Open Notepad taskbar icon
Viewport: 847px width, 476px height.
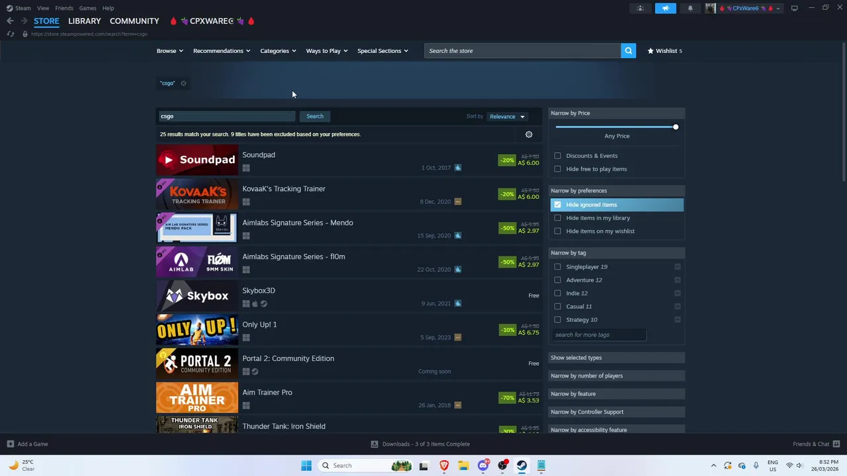click(x=541, y=465)
